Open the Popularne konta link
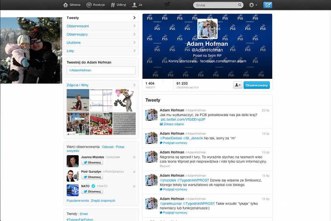Viewport: 331px width, 221px height. (x=78, y=201)
